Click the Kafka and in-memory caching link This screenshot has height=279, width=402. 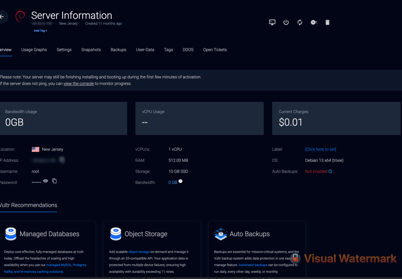click(x=34, y=272)
